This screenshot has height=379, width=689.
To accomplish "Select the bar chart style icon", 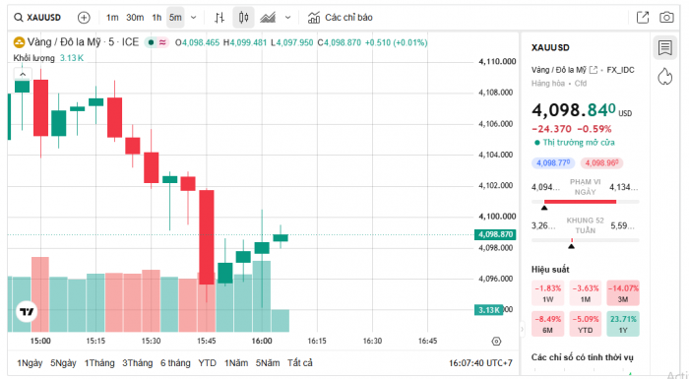I will coord(219,18).
